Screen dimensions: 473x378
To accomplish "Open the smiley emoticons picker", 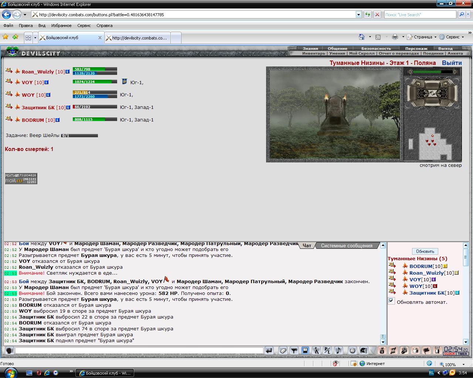I will tap(353, 351).
